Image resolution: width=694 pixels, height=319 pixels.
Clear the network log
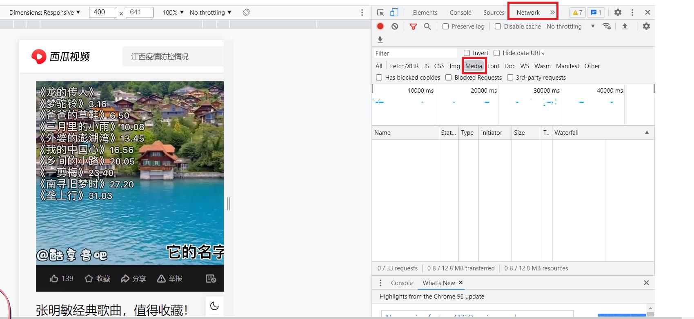[394, 26]
